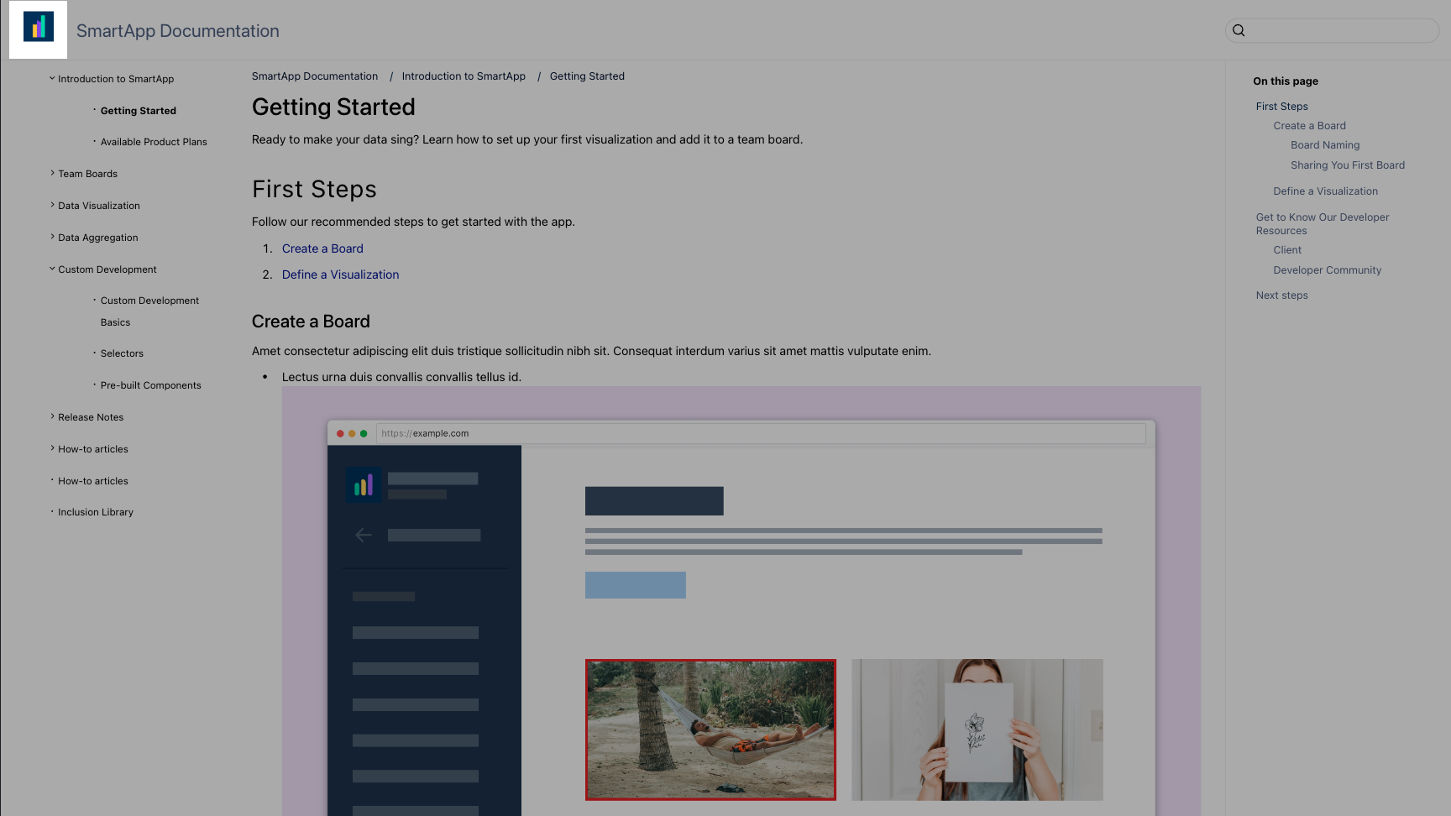Follow the Create a Board link
The image size is (1451, 816).
pos(322,248)
